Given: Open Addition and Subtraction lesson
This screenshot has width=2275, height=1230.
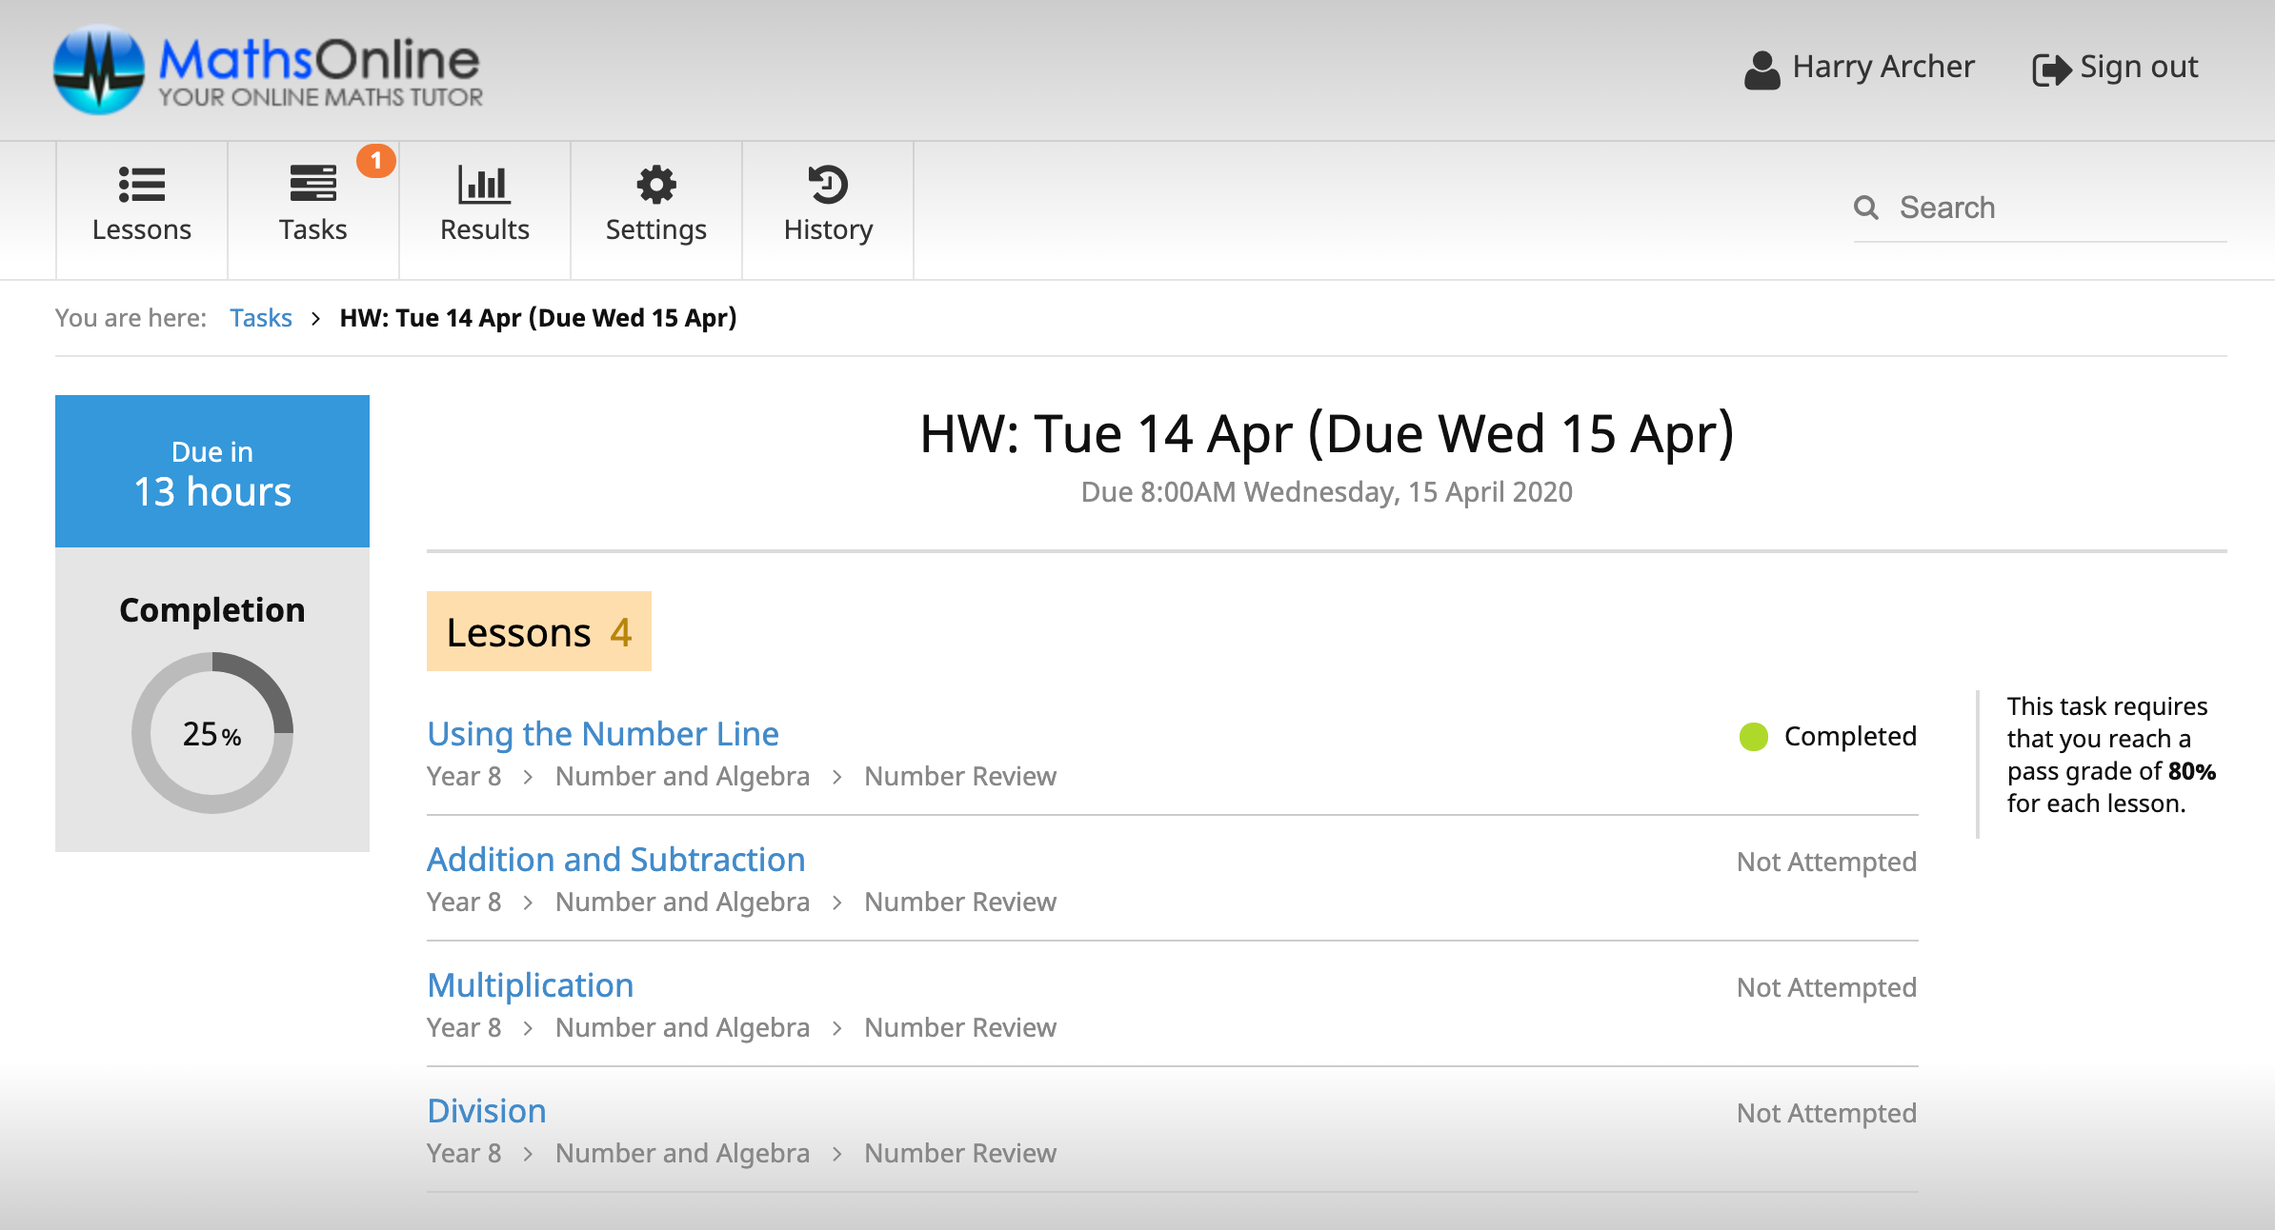Looking at the screenshot, I should (x=615, y=859).
